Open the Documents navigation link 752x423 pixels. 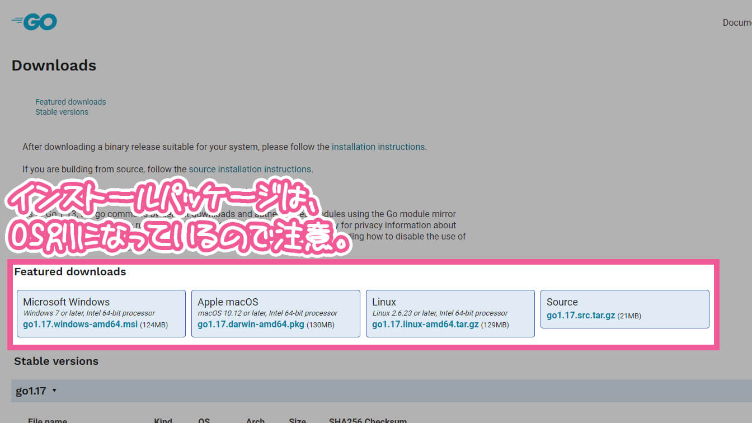[737, 22]
